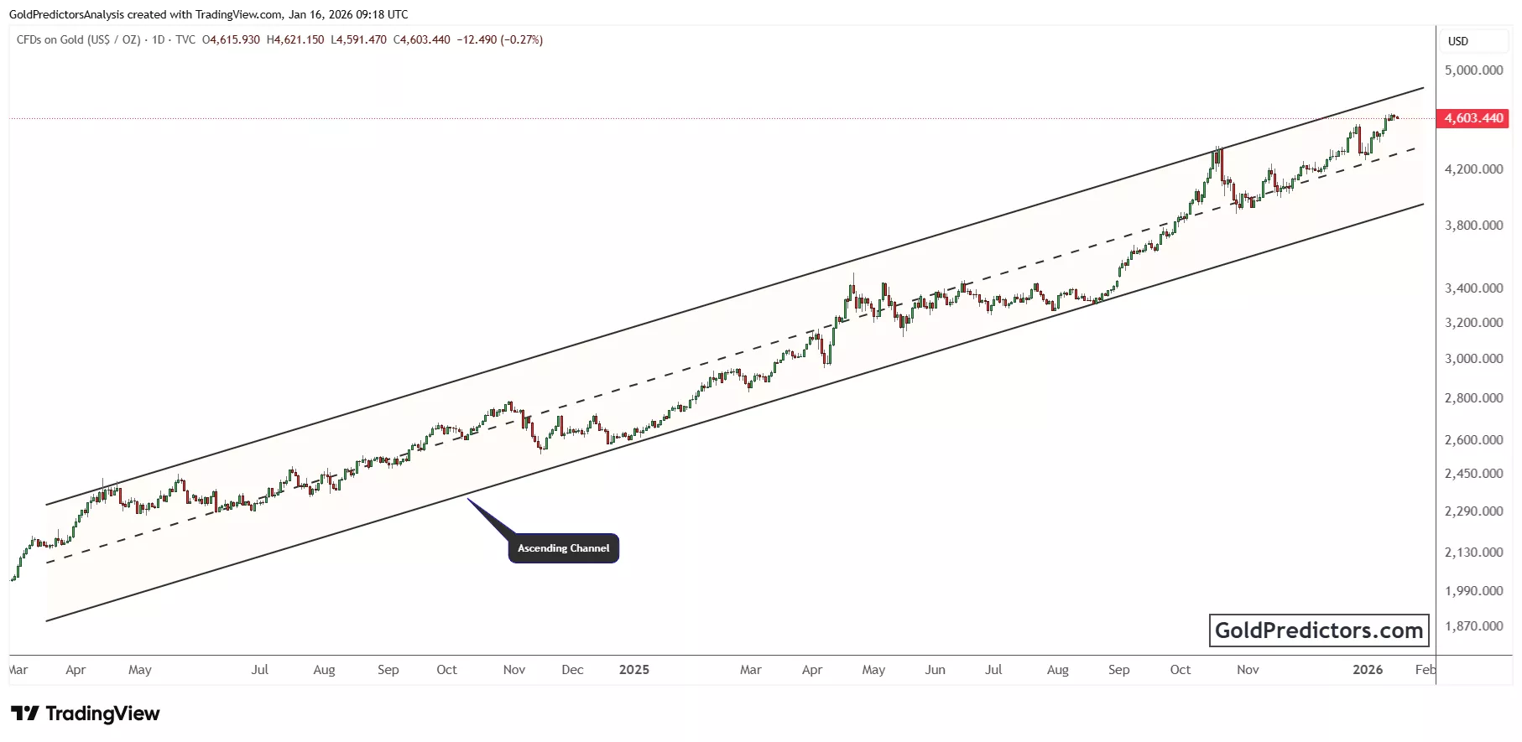This screenshot has height=742, width=1522.
Task: Click the 2025 year marker on time axis
Action: [x=633, y=669]
